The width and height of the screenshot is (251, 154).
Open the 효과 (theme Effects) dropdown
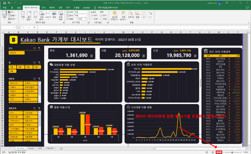[12, 19]
